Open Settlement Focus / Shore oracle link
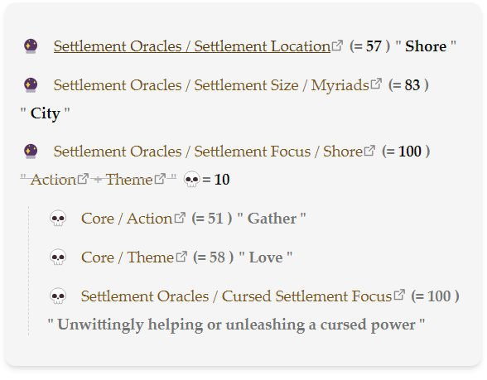Screen dimensions: 487x380 [208, 152]
